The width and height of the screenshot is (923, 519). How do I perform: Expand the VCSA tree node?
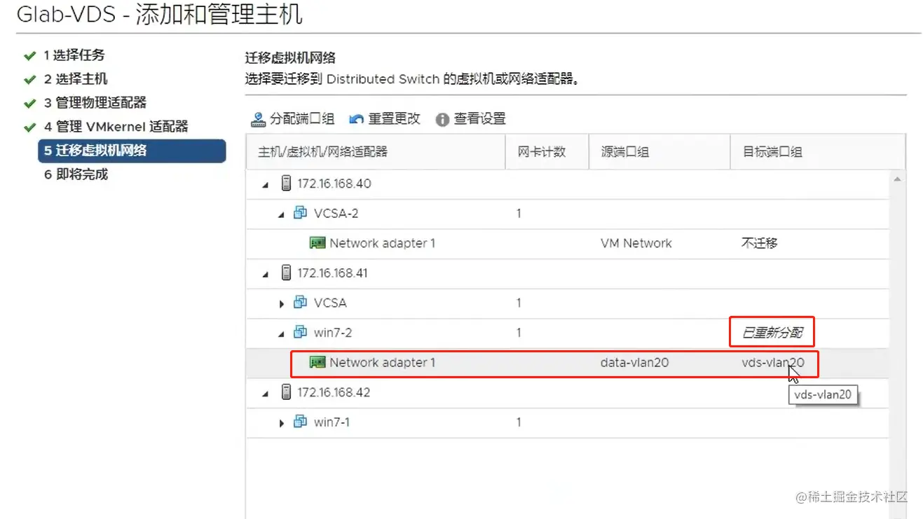point(282,303)
